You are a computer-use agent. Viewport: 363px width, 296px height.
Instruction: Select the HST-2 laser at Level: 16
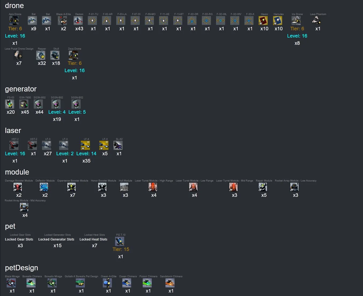coord(14,146)
